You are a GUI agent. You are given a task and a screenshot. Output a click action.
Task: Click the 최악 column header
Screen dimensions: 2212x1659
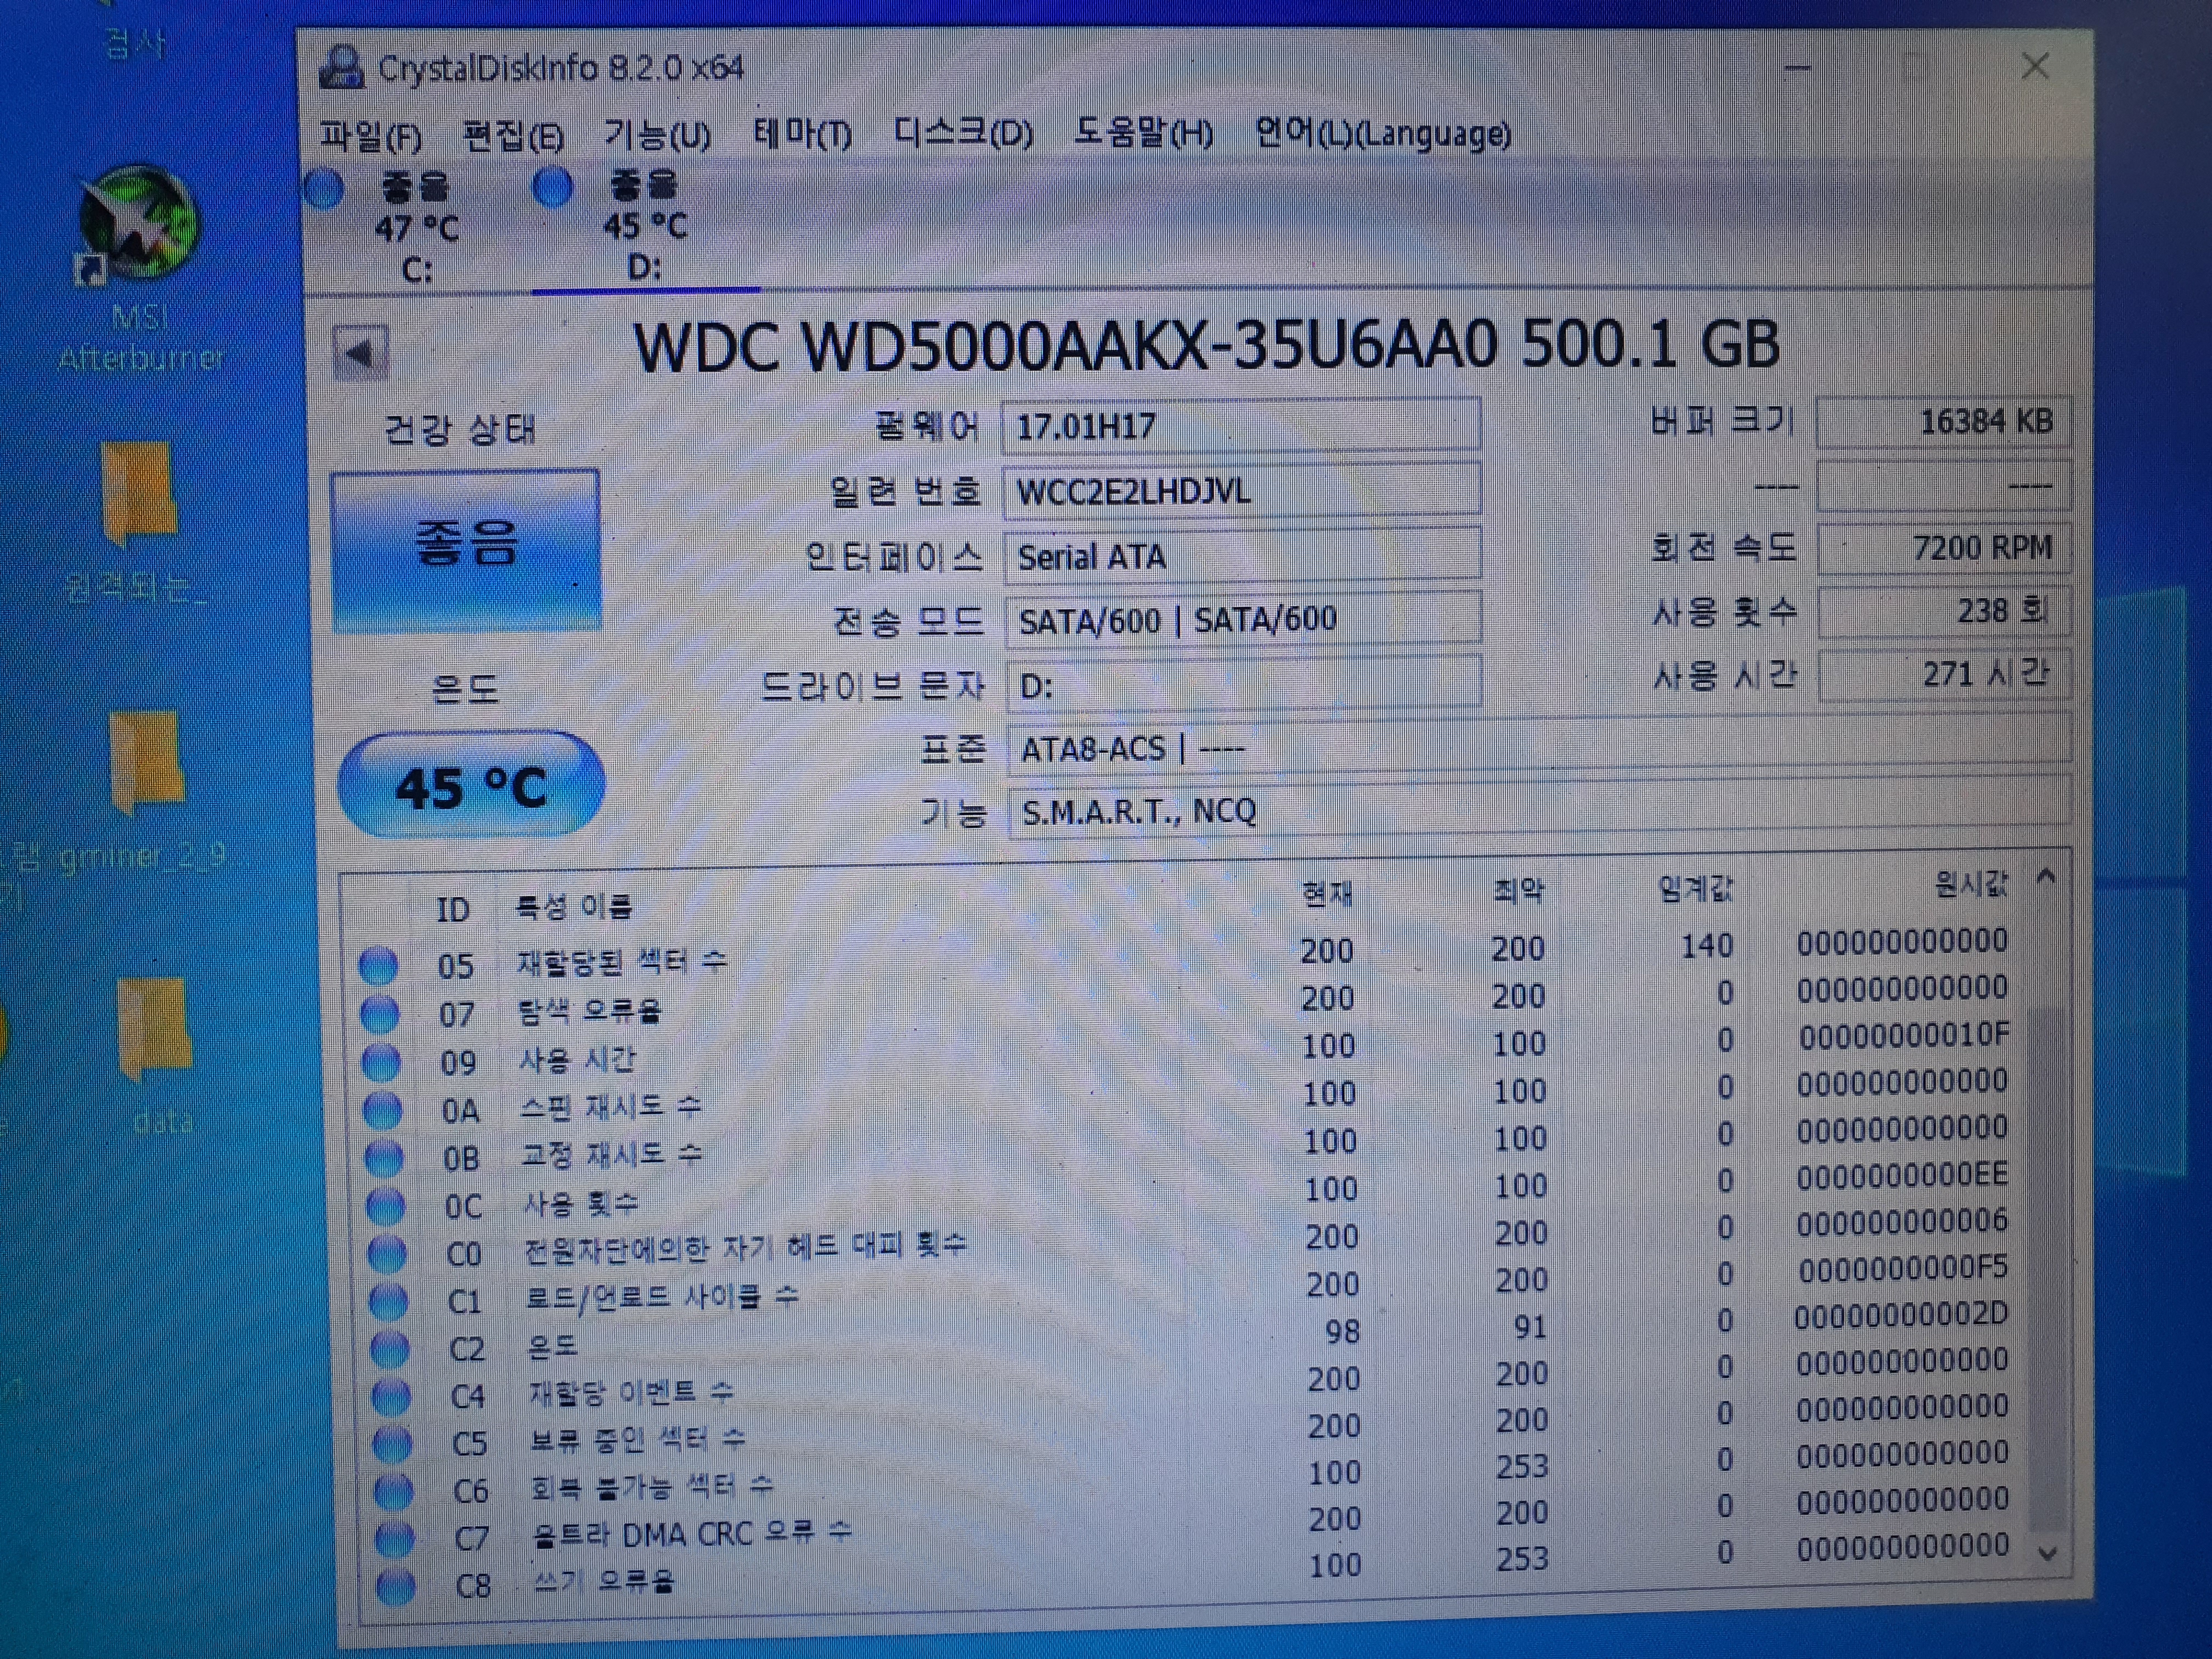coord(1518,891)
